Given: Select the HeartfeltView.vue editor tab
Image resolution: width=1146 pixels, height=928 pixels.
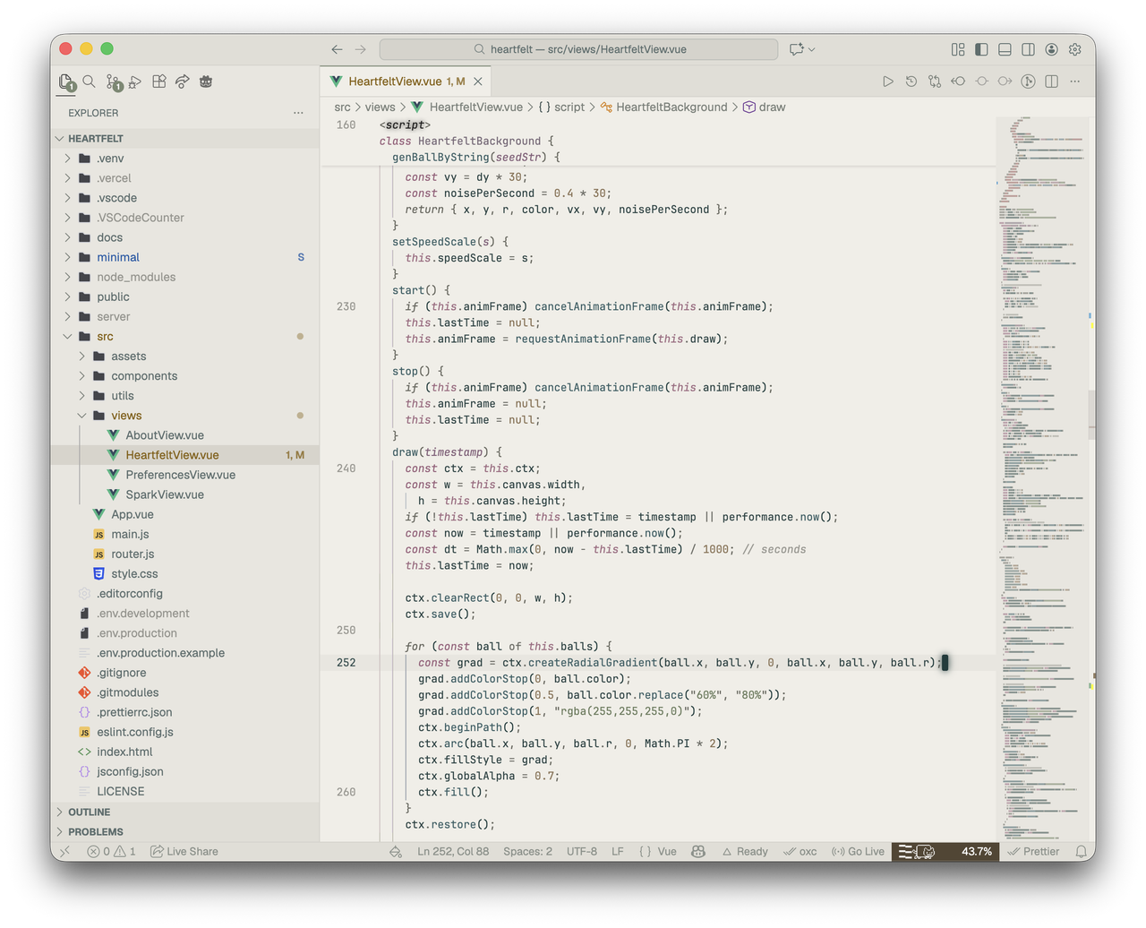Looking at the screenshot, I should (x=406, y=82).
